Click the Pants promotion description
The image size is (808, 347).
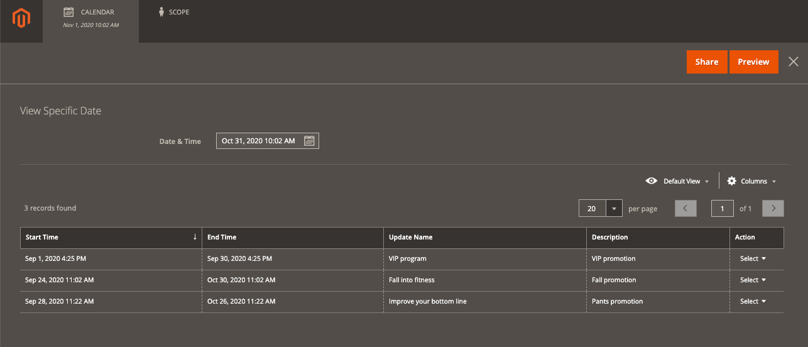[x=618, y=301]
